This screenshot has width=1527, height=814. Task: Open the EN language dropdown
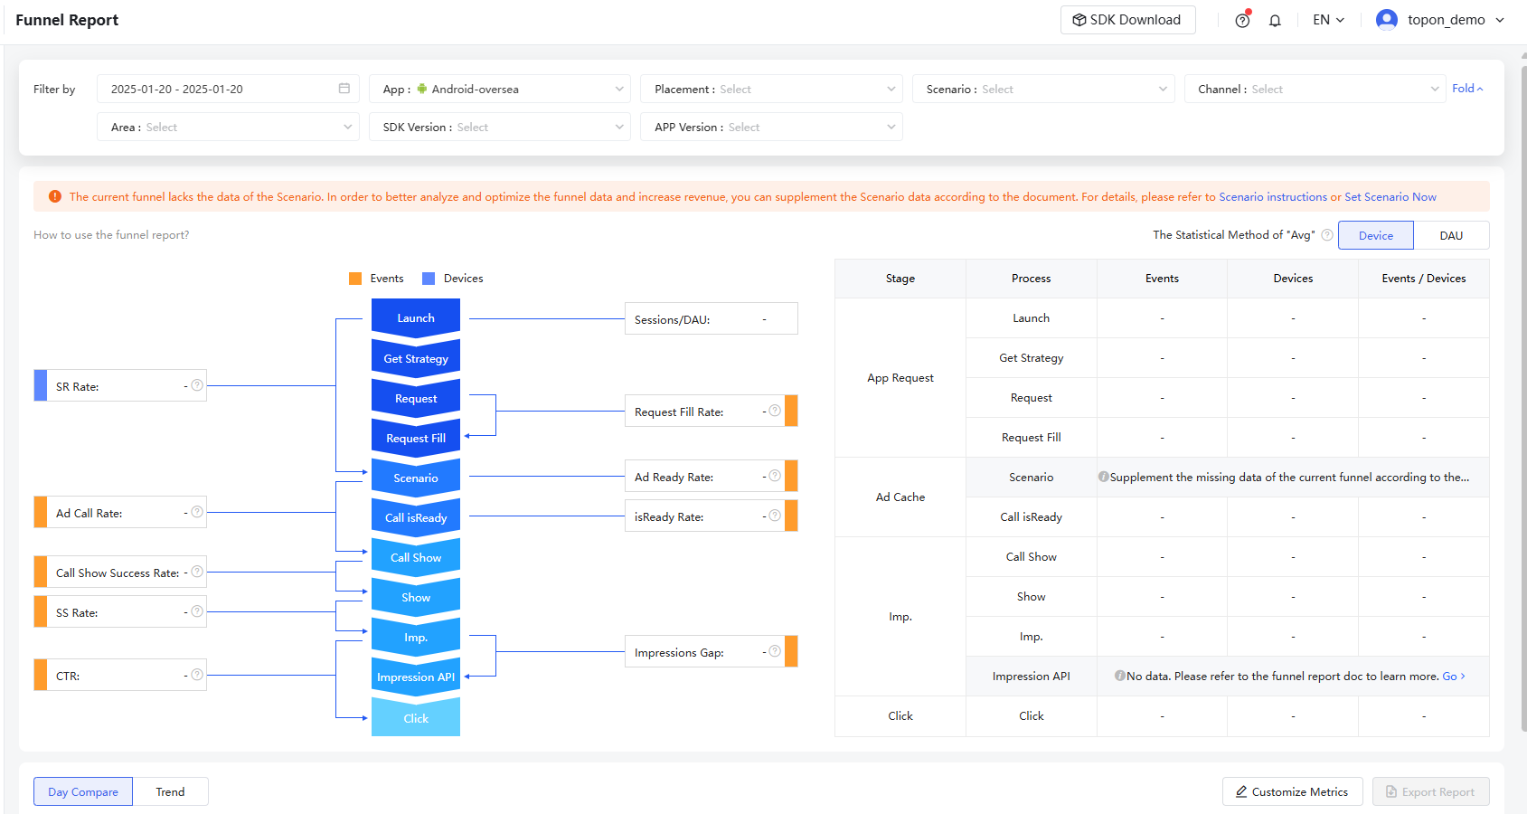tap(1327, 19)
